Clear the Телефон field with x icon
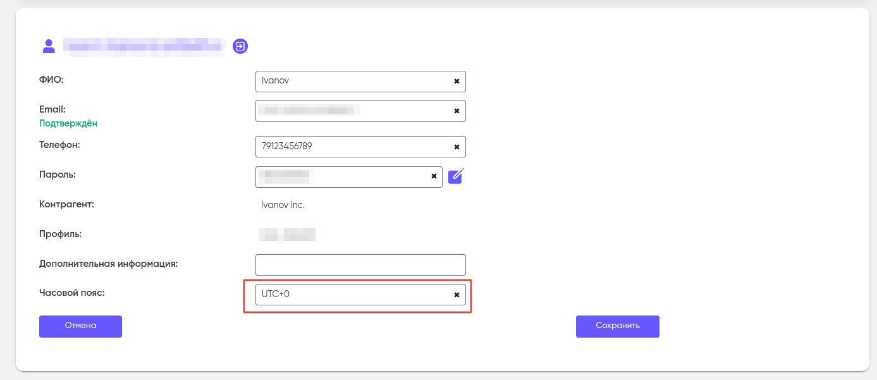This screenshot has height=380, width=877. tap(457, 147)
